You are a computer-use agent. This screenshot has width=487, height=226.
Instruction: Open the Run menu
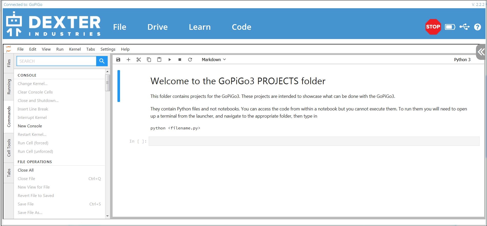[60, 49]
